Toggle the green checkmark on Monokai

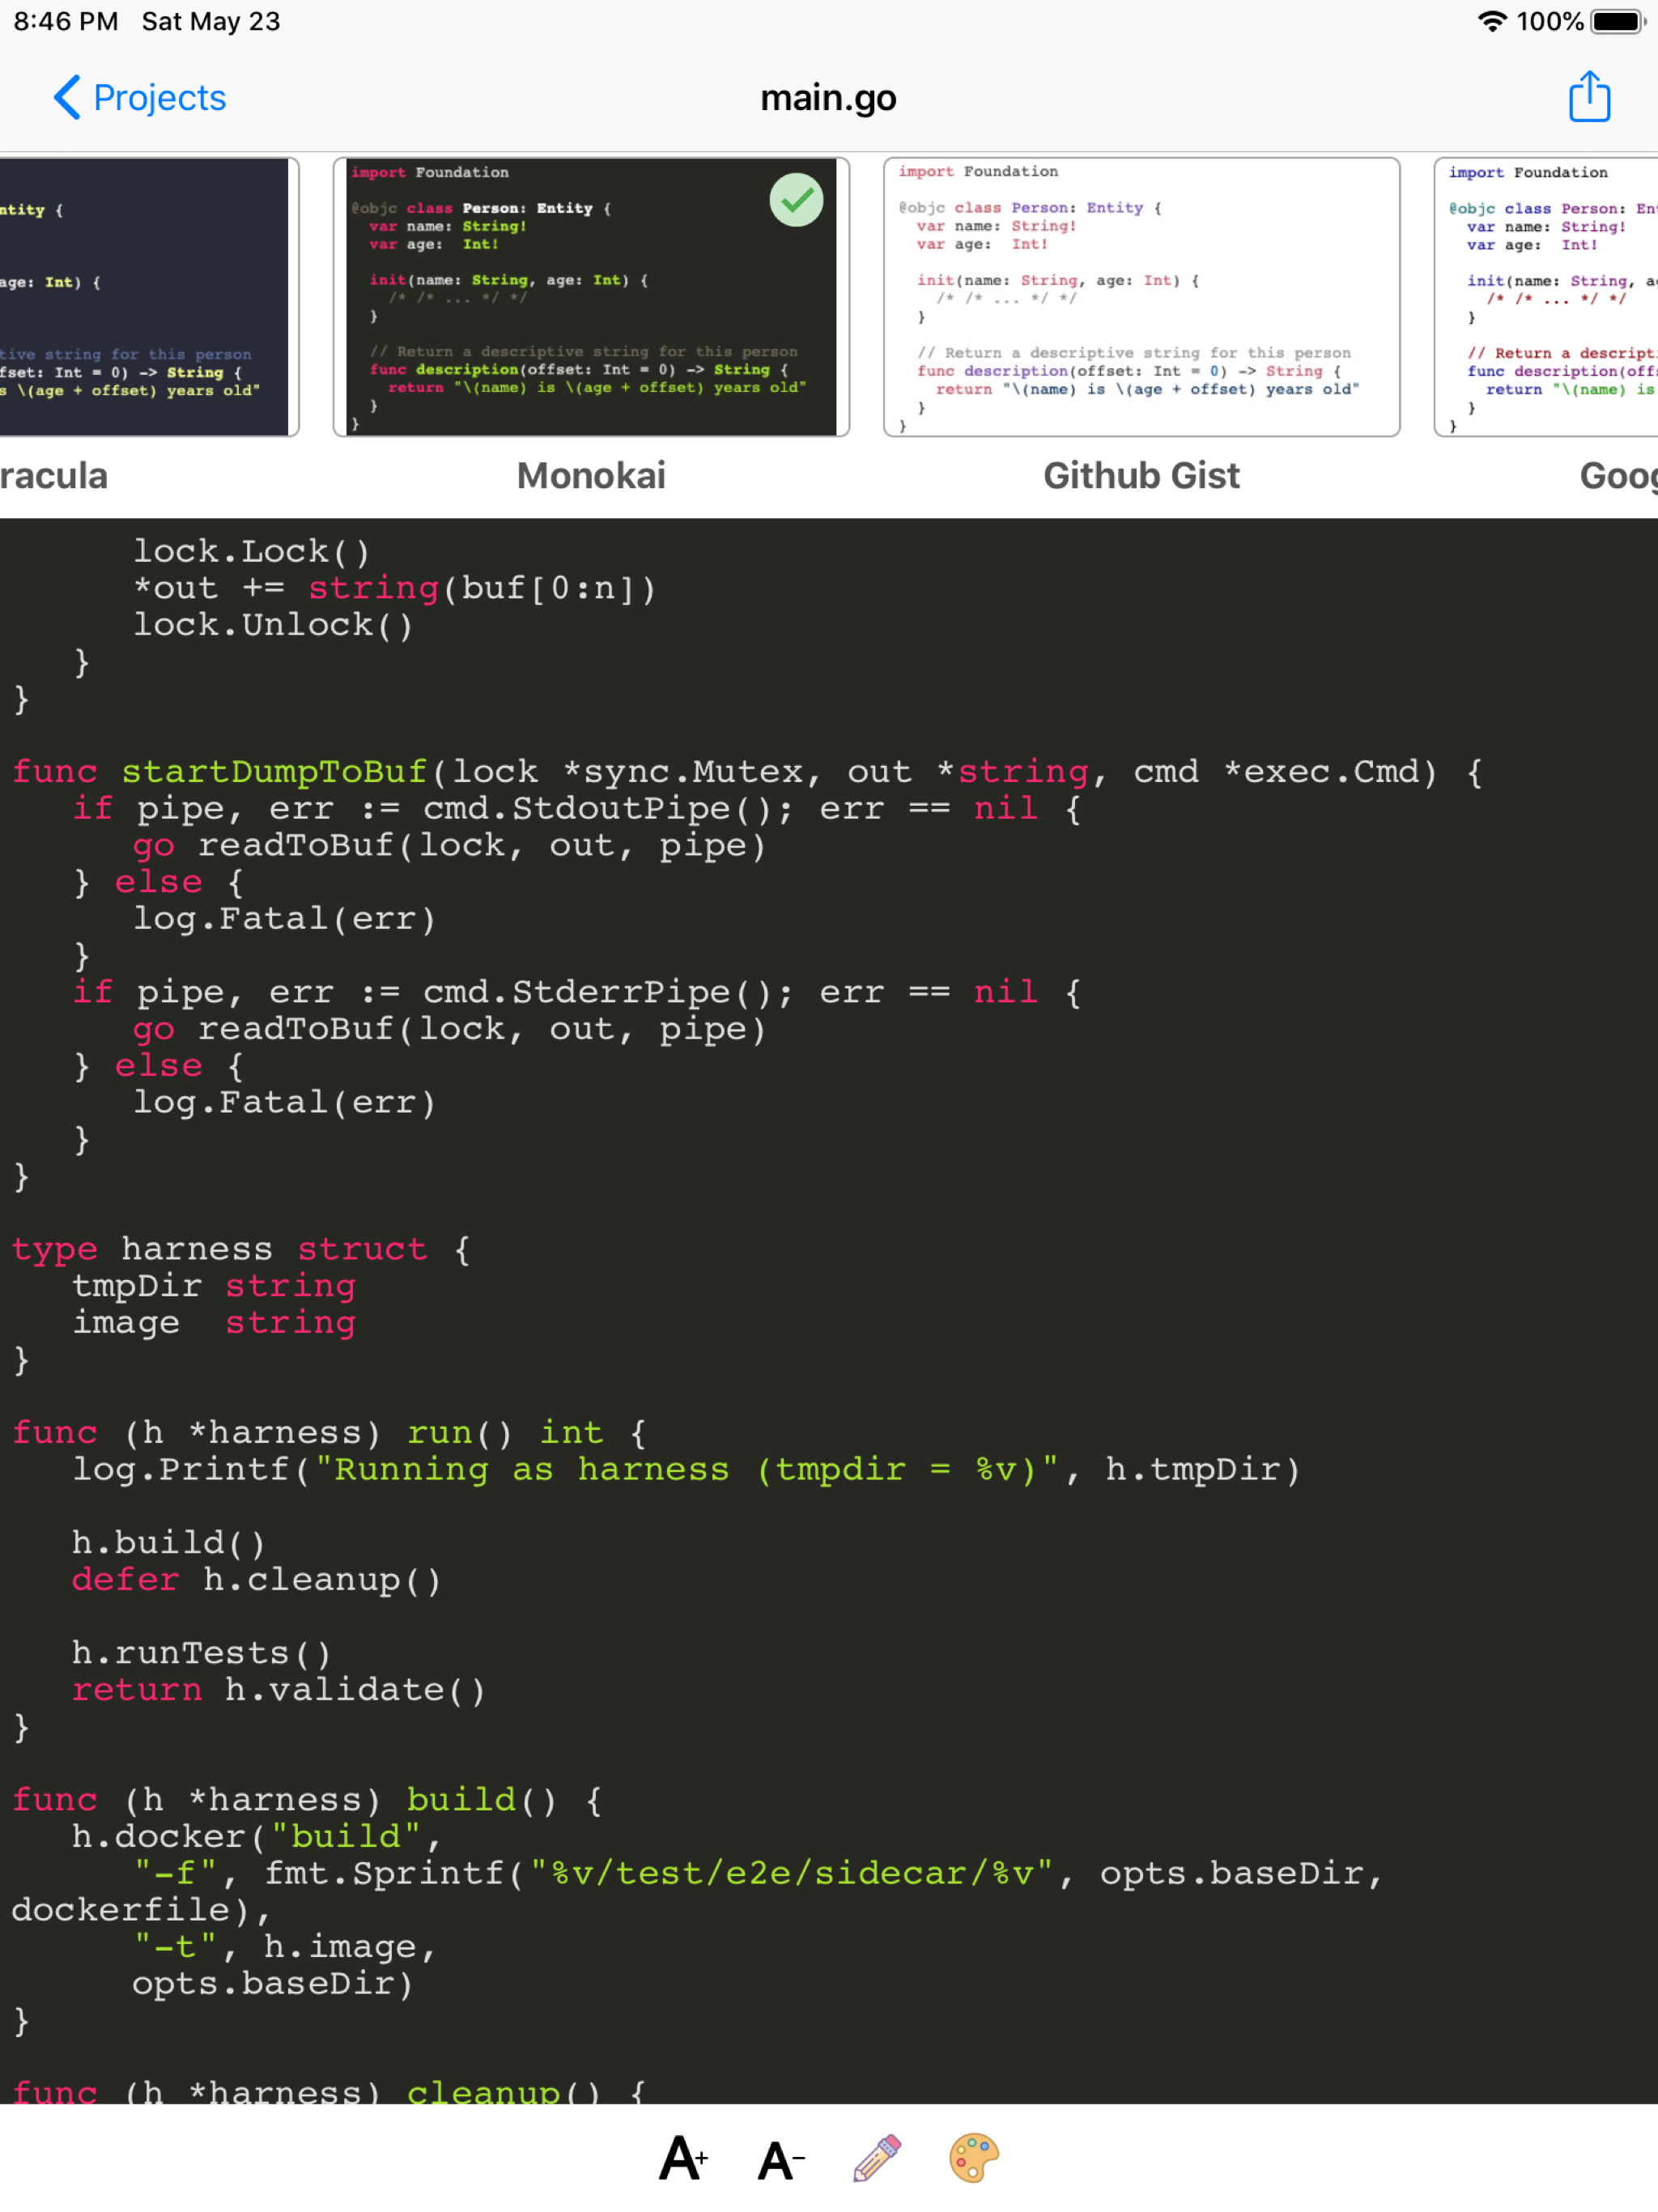pyautogui.click(x=796, y=200)
